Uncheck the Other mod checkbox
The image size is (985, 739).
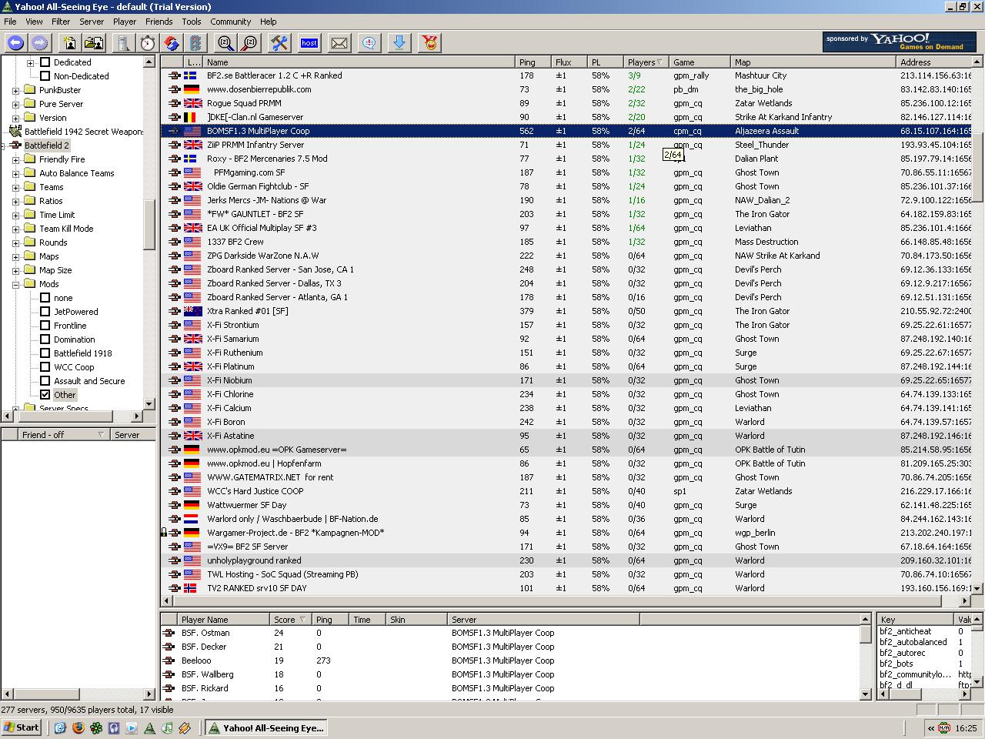(x=45, y=395)
